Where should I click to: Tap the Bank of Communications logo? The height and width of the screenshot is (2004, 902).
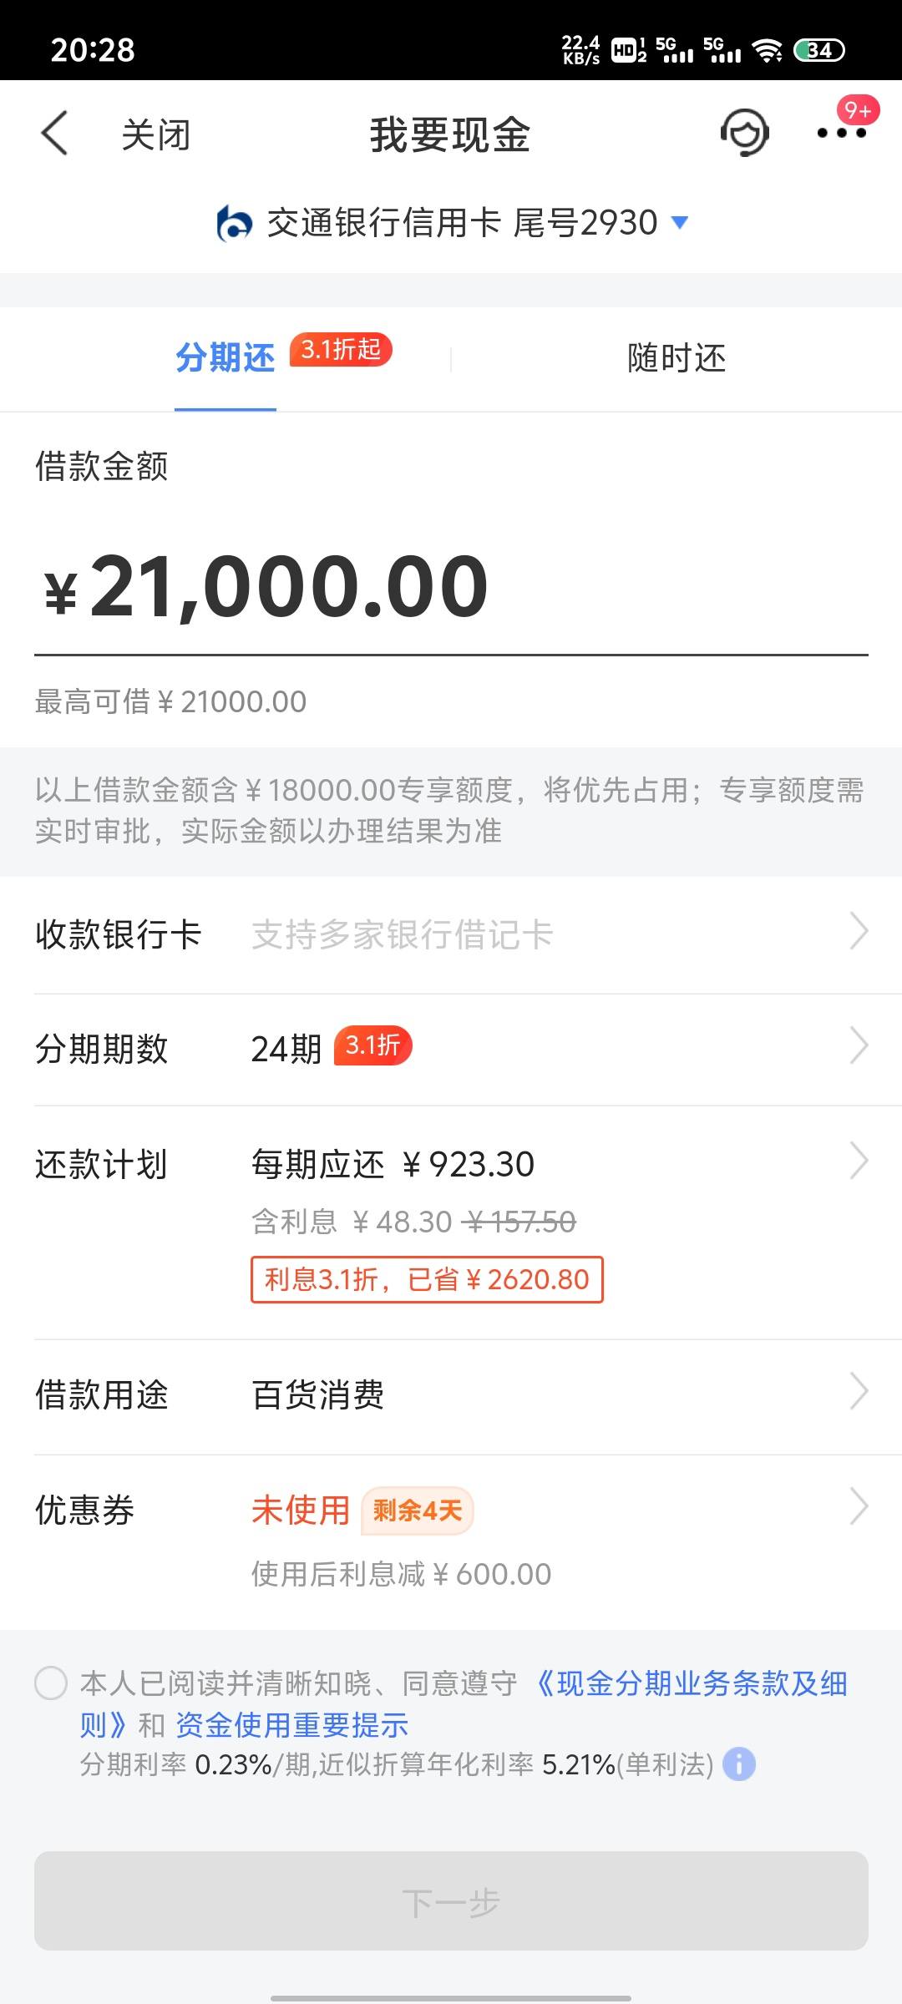(x=235, y=223)
